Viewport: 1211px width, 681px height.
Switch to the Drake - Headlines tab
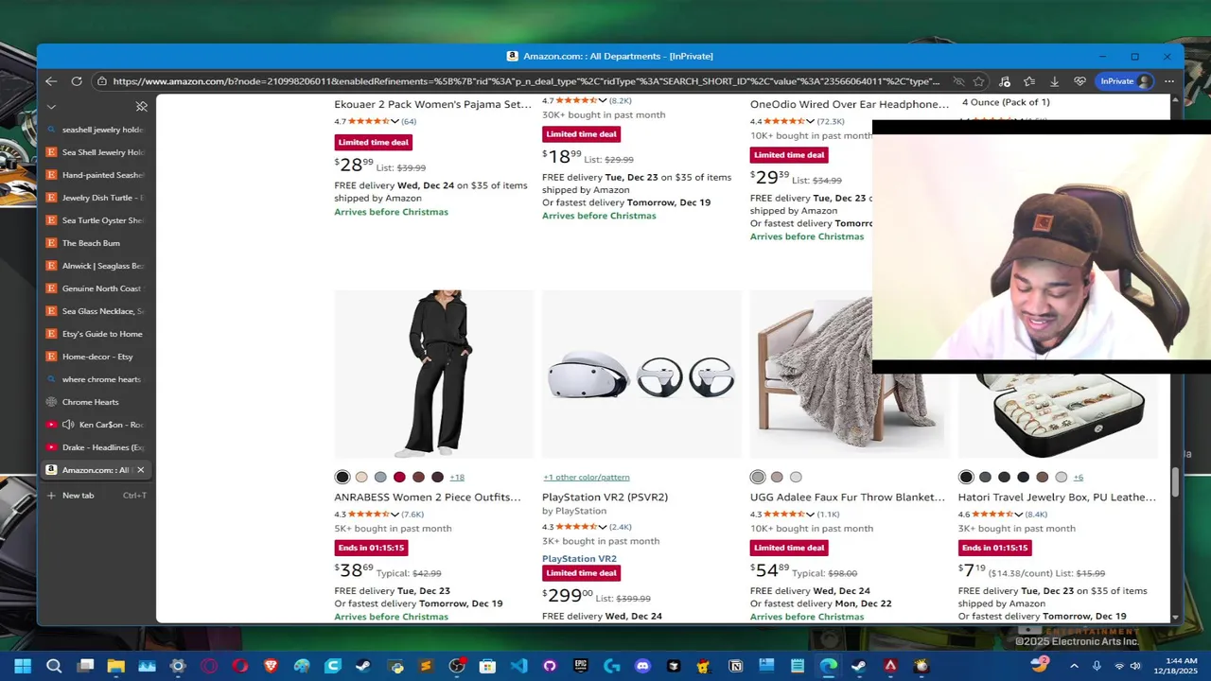(x=95, y=447)
